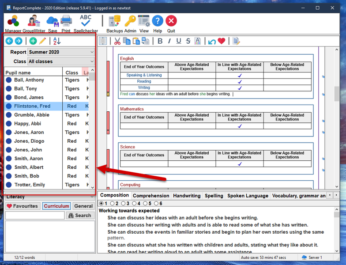
Task: Open the Vocabulary, grammar tab
Action: click(299, 196)
